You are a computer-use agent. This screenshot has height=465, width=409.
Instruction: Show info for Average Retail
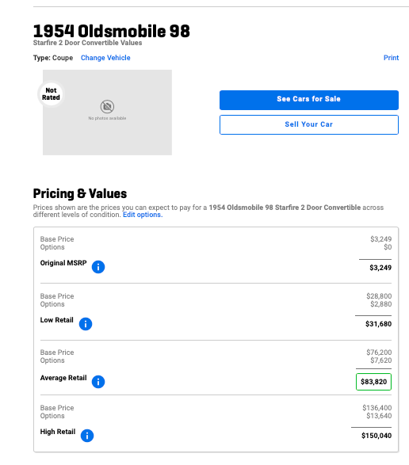[98, 382]
